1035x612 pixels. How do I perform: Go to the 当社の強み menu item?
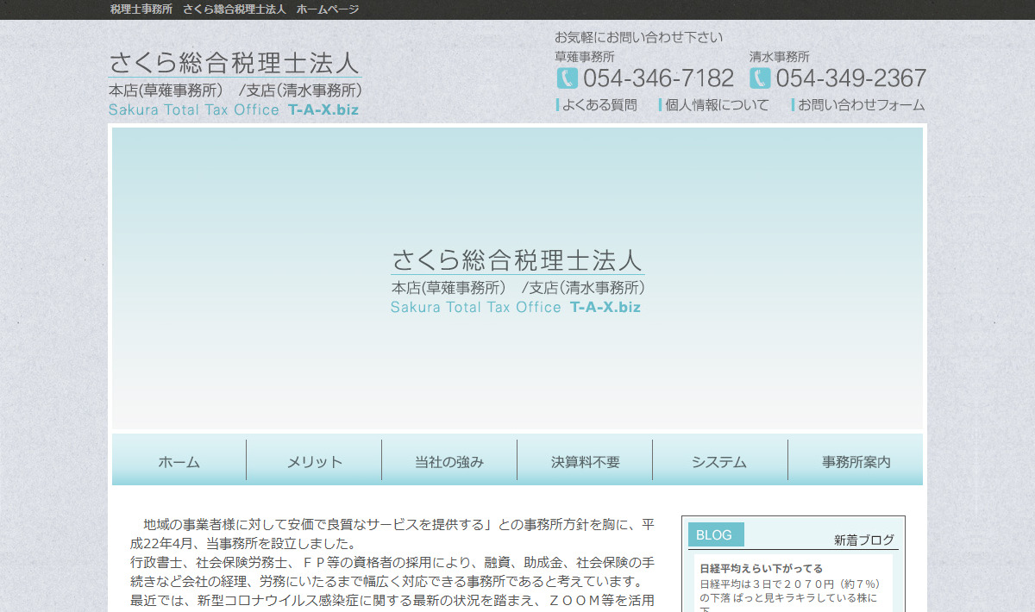pos(449,461)
